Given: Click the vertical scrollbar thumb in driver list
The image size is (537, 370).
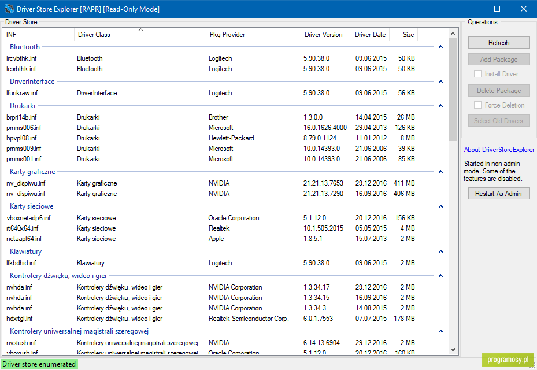Looking at the screenshot, I should pos(453,90).
